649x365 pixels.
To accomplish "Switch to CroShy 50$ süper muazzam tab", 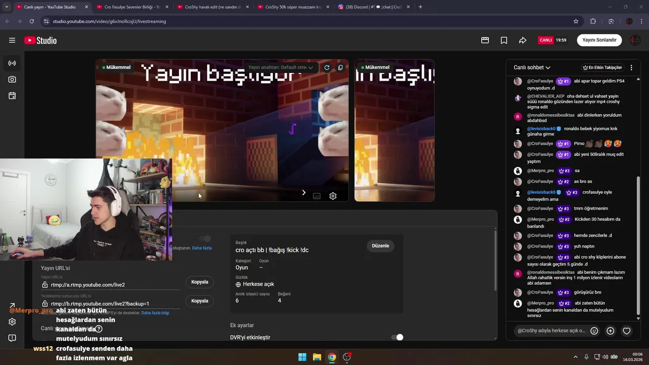I will 293,7.
